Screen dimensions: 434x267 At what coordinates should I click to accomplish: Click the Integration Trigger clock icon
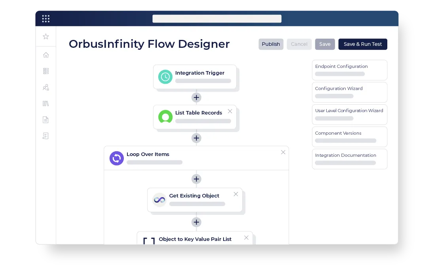pos(165,77)
